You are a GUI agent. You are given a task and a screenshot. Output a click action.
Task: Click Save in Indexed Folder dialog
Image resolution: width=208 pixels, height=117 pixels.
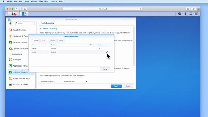click(61, 40)
